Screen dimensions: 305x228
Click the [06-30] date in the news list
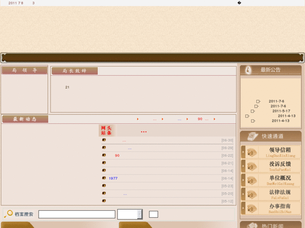click(x=227, y=140)
